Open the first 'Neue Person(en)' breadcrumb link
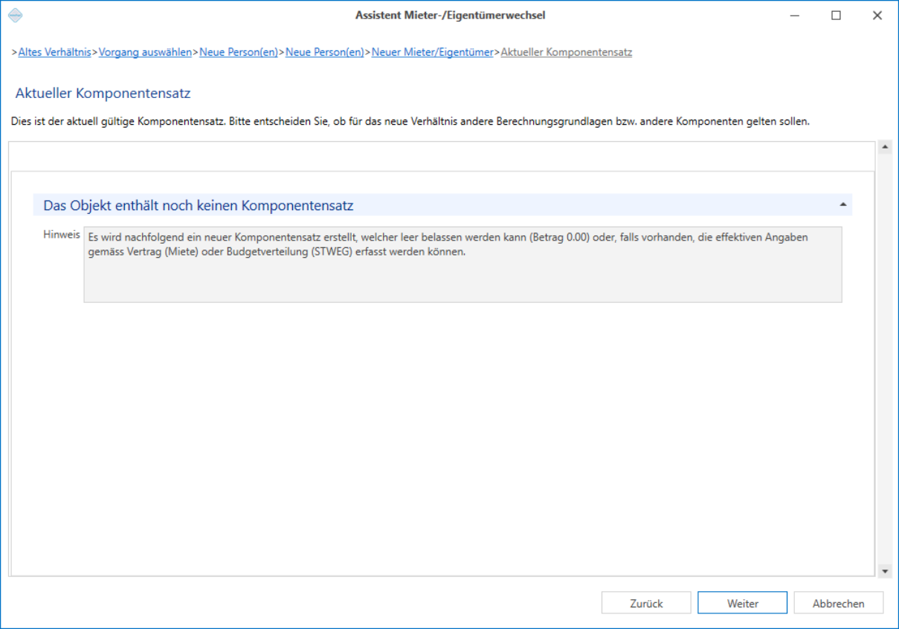The image size is (899, 629). [239, 53]
